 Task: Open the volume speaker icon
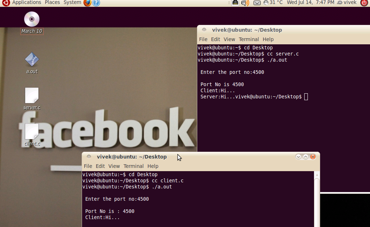245,3
